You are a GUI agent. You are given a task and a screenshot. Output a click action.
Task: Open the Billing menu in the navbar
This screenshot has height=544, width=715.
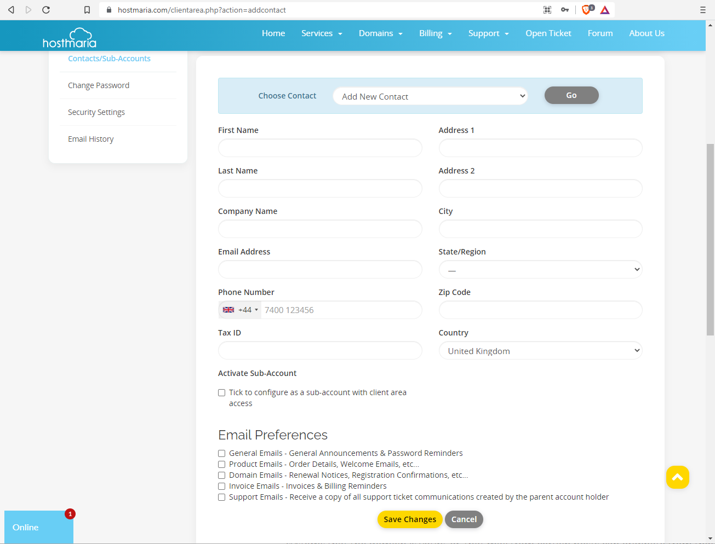(x=435, y=33)
